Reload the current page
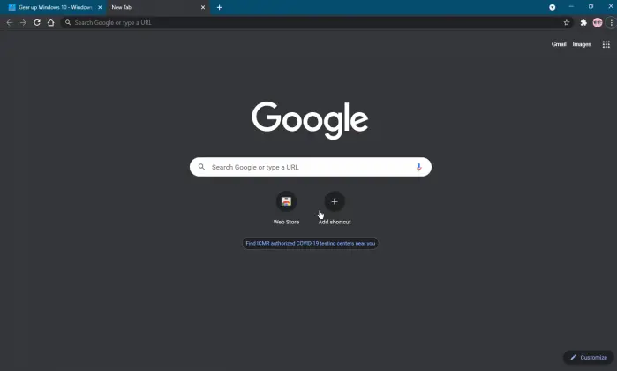Viewport: 617px width, 371px height. (37, 22)
